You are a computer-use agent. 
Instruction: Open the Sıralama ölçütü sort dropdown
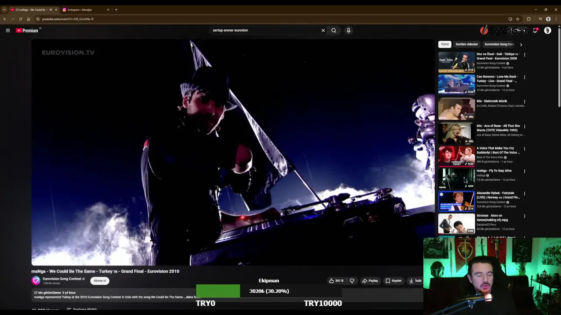82,310
